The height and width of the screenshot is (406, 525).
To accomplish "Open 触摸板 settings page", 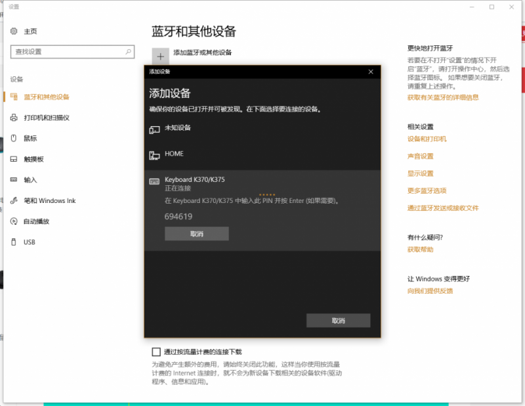I will click(33, 159).
